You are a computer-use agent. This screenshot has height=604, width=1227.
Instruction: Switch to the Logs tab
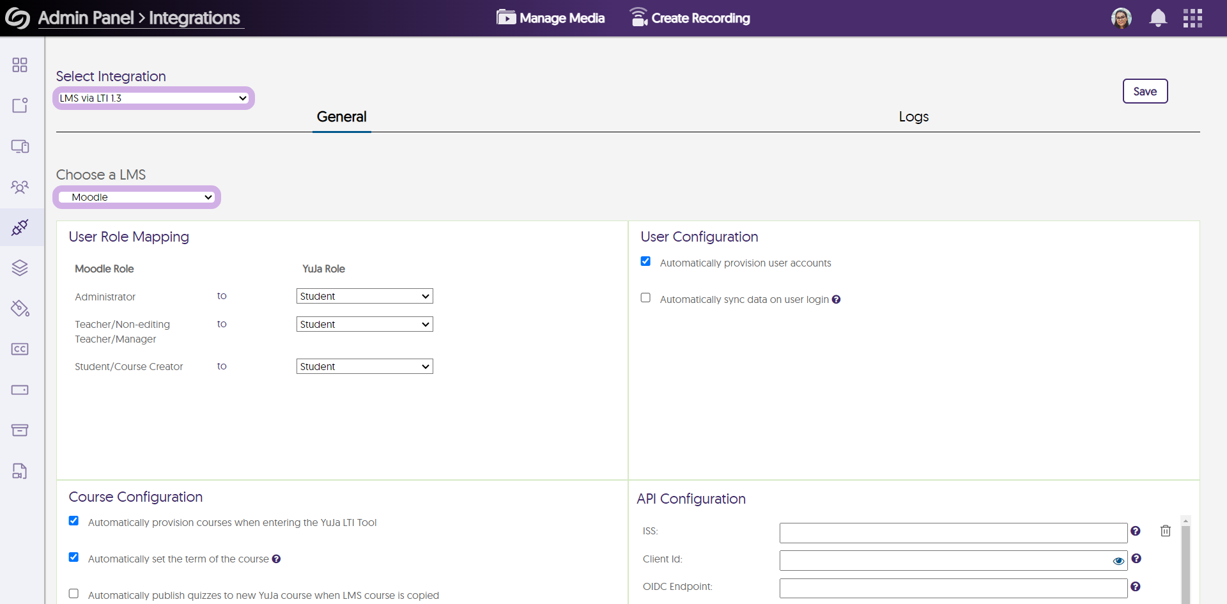(x=914, y=117)
